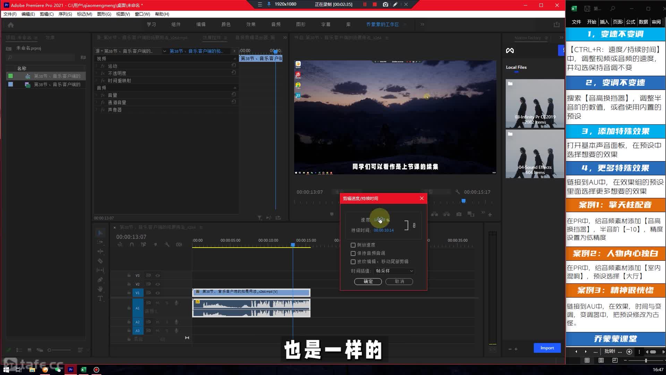Click the Export Frame camera icon

(x=459, y=214)
